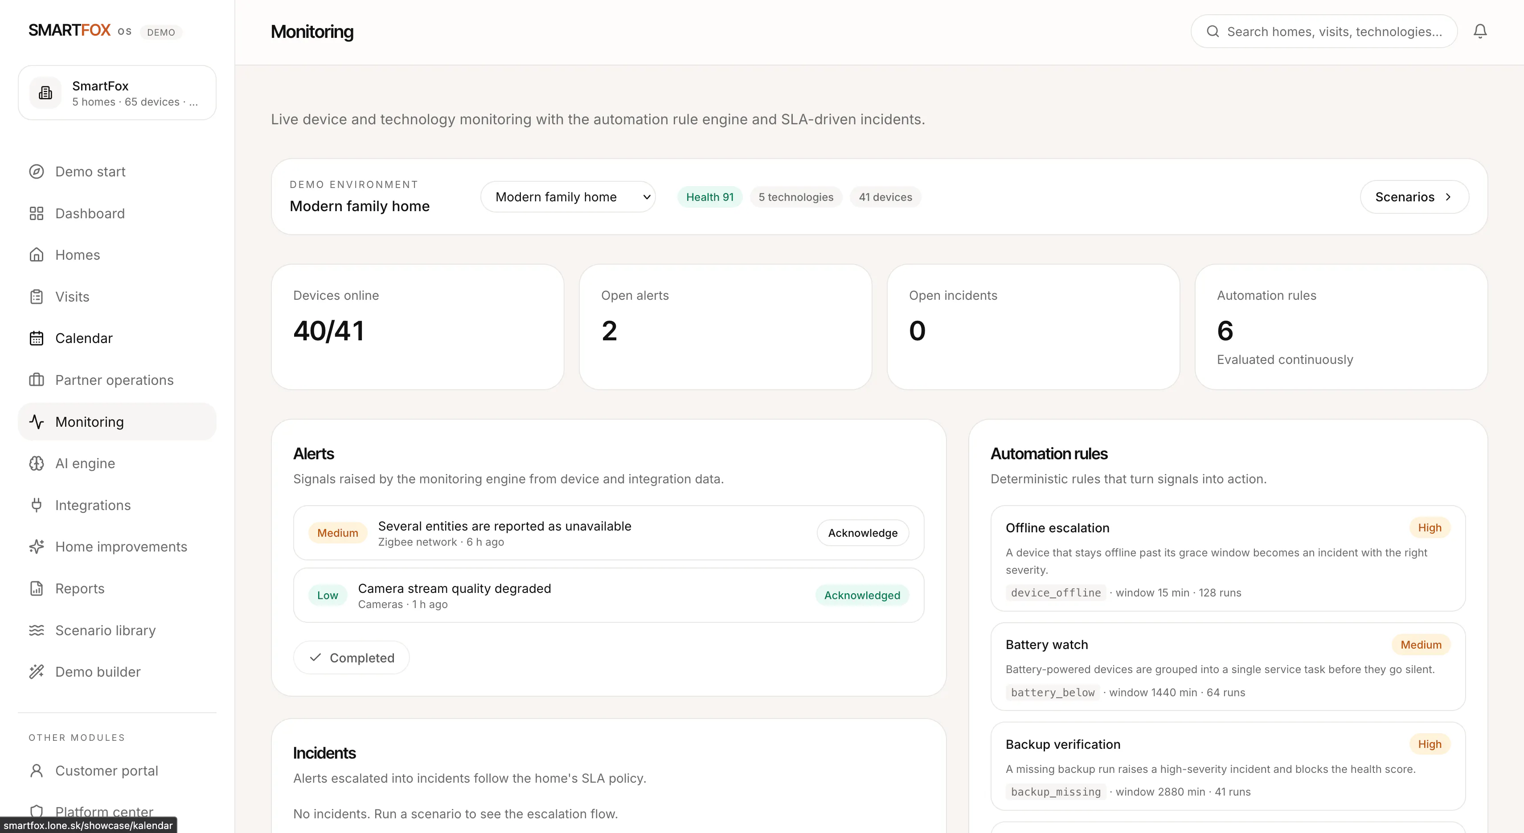Click the Health 91 badge

click(709, 197)
